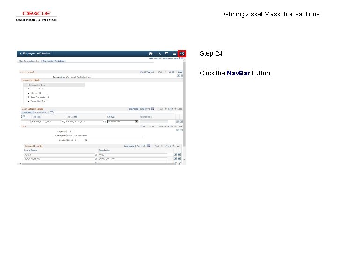Delete row in Mass Transaction section
Viewport: 337px width, 253px height.
click(x=182, y=76)
